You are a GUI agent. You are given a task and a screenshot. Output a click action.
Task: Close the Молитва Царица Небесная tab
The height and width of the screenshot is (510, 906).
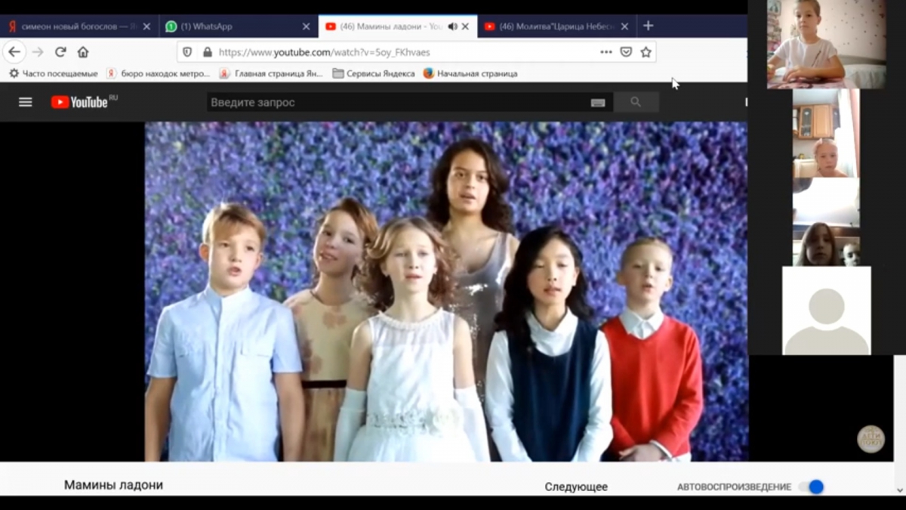pyautogui.click(x=624, y=26)
